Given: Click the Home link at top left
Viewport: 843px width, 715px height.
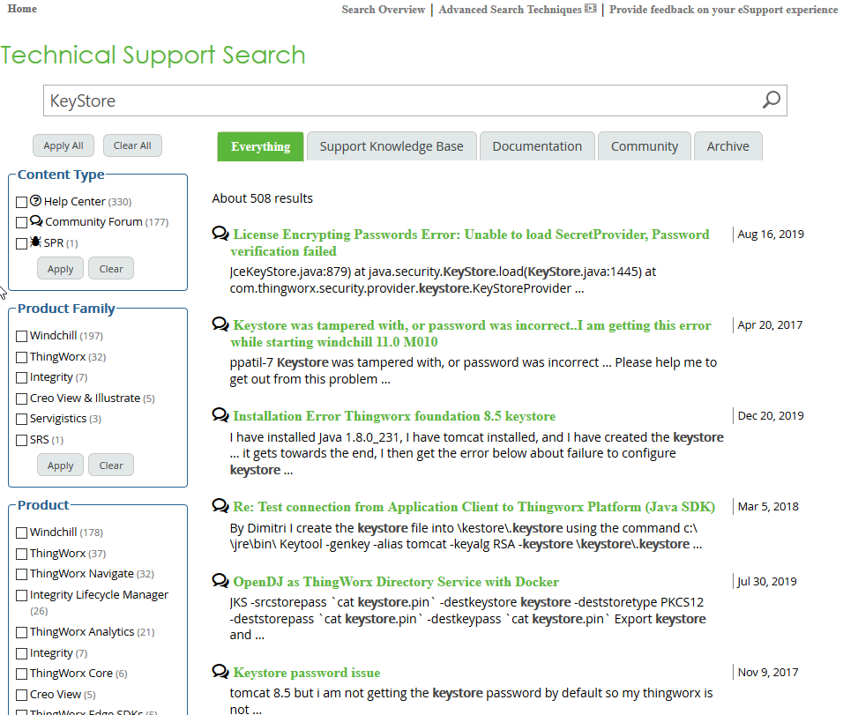Looking at the screenshot, I should click(20, 9).
